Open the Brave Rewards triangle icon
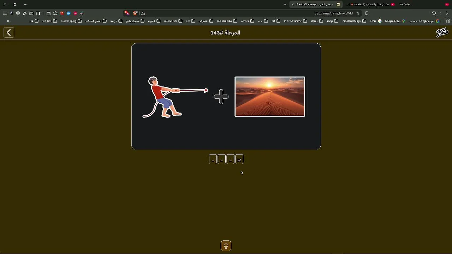 (126, 13)
